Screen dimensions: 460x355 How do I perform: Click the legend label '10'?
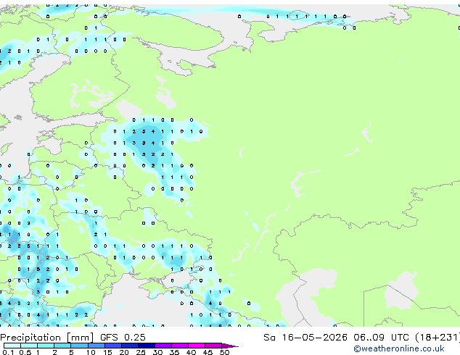[x=91, y=352]
